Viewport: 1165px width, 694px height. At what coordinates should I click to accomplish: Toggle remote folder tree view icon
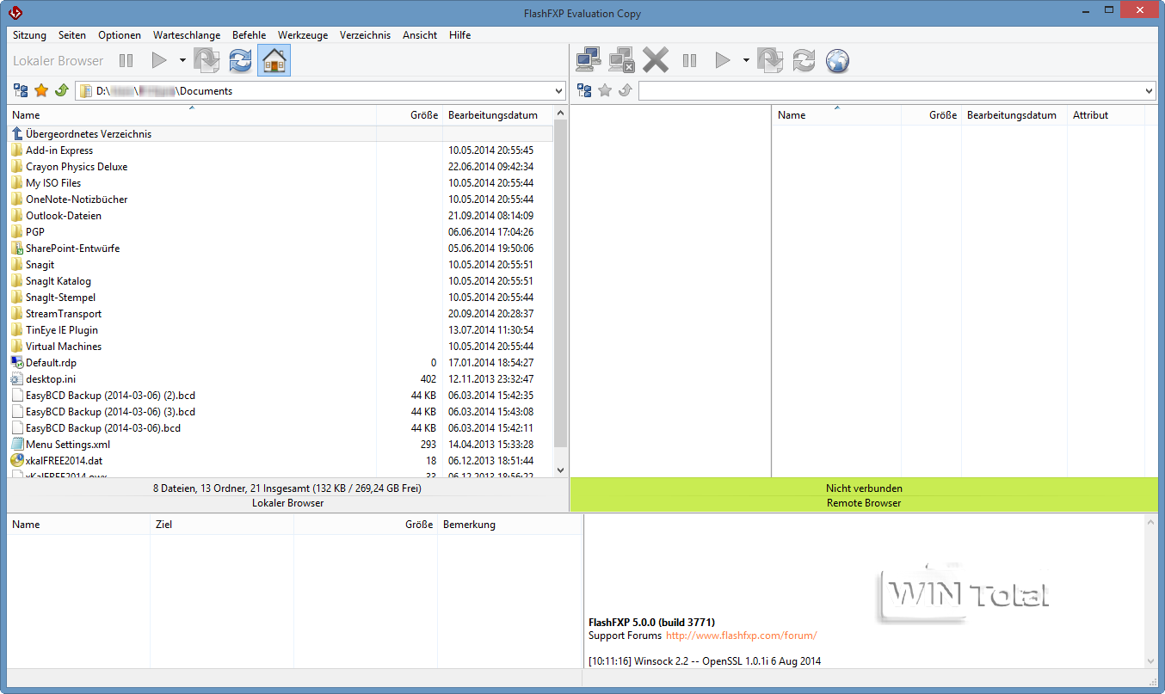pos(584,90)
